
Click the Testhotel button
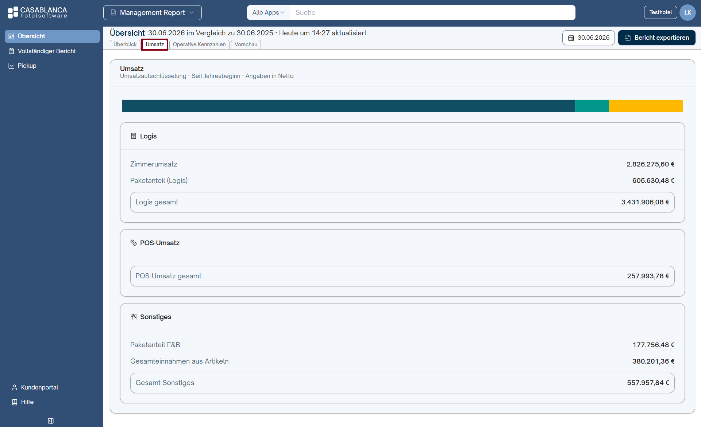(660, 12)
